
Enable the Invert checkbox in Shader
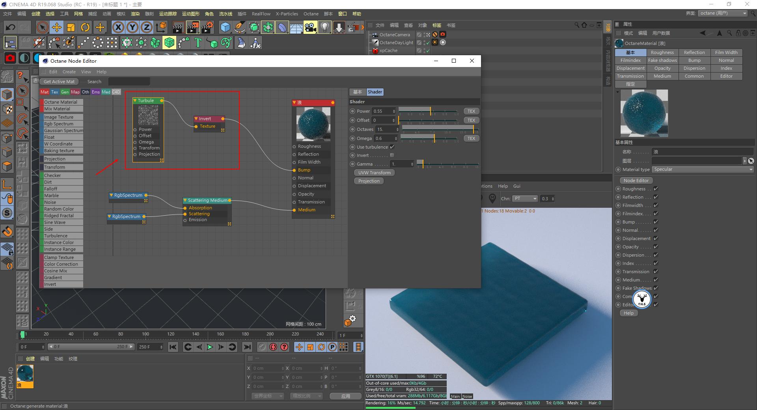(392, 155)
